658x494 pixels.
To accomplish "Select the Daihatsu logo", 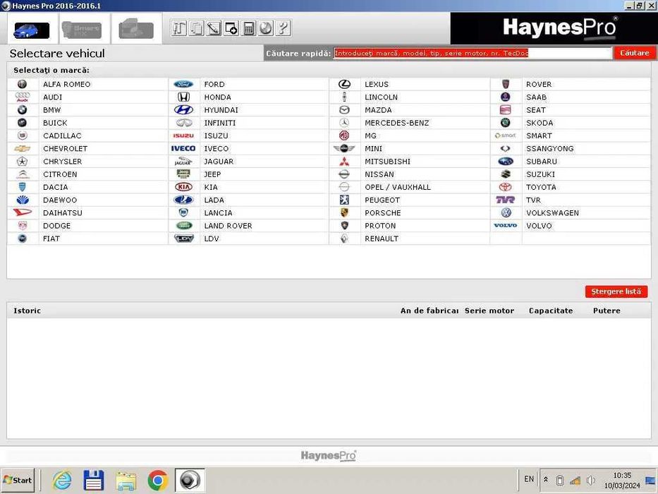I will (23, 213).
